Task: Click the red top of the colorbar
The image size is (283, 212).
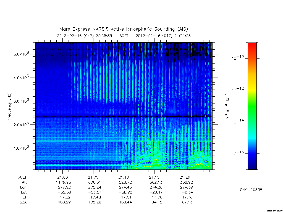Action: point(252,46)
